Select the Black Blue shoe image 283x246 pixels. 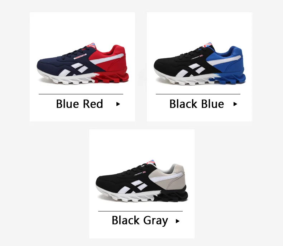pyautogui.click(x=200, y=64)
